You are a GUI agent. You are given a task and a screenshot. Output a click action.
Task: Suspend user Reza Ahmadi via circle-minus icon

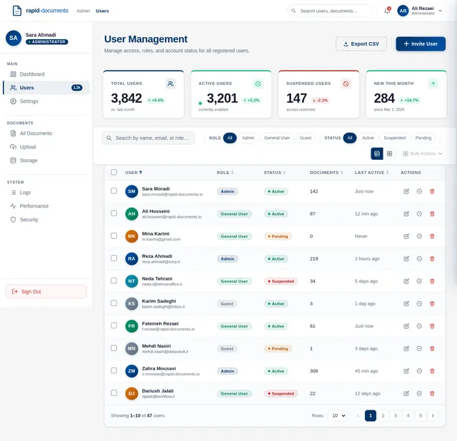click(x=419, y=259)
